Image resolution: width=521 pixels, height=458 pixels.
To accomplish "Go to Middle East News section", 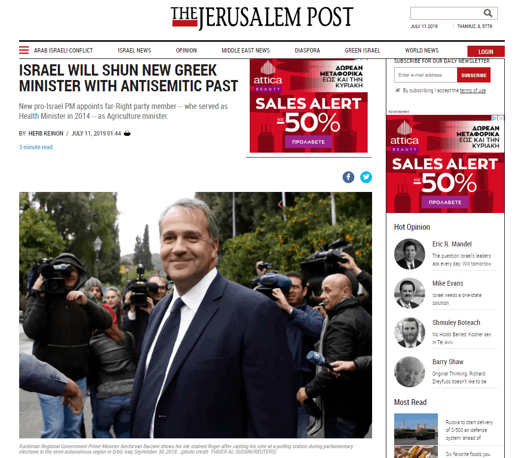I will click(x=246, y=51).
